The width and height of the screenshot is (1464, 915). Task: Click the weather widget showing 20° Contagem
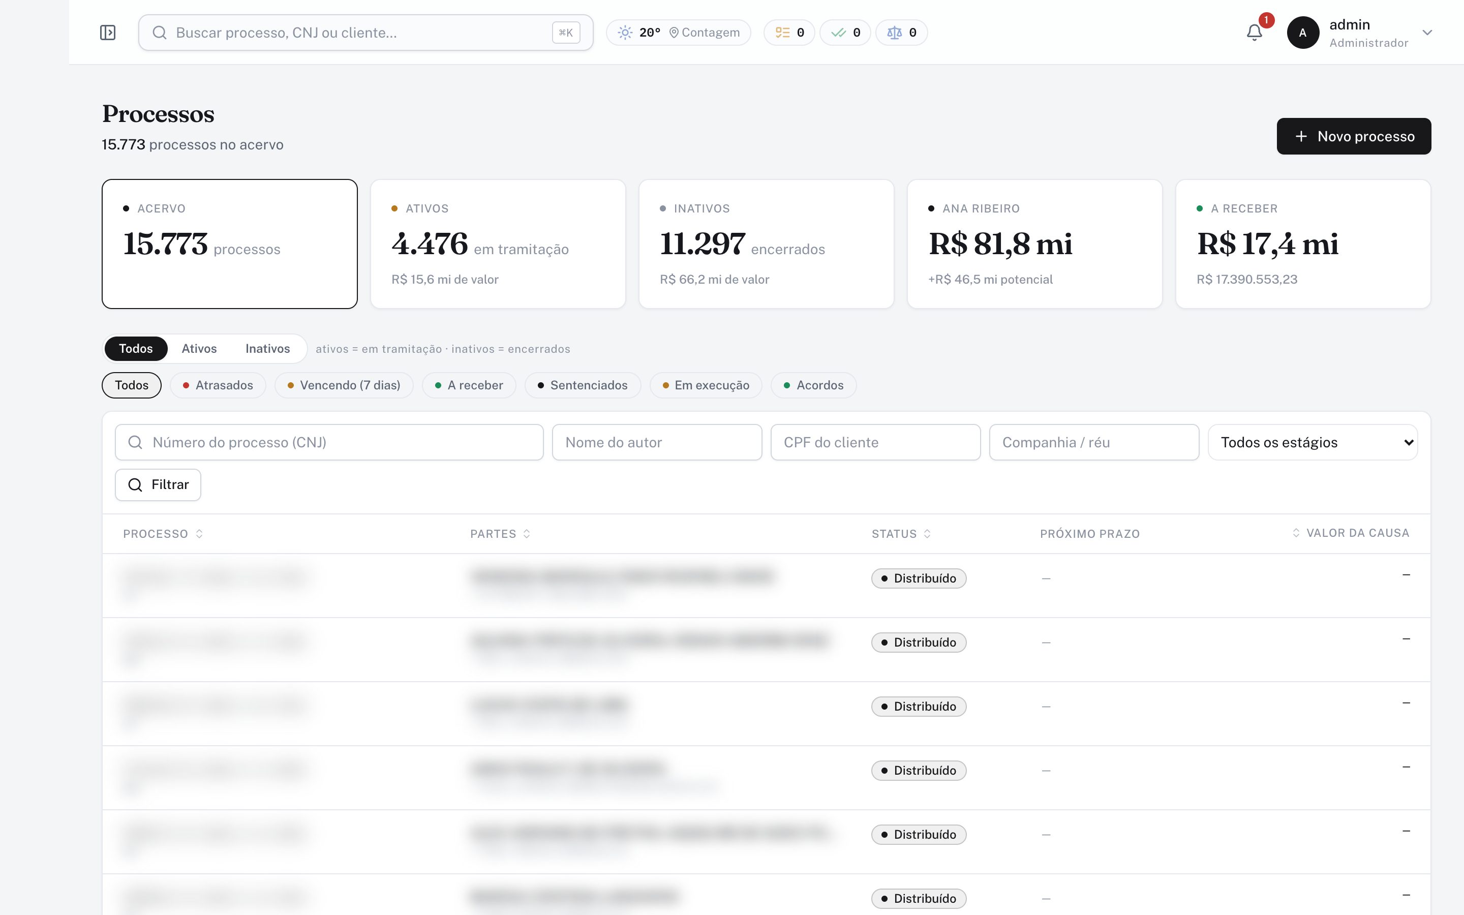(x=678, y=33)
